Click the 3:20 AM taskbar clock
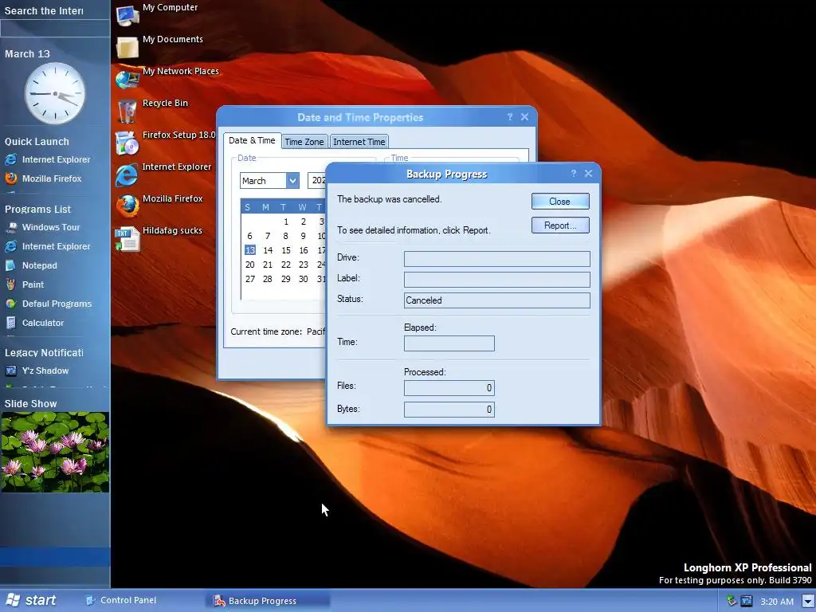The height and width of the screenshot is (612, 816). point(776,602)
